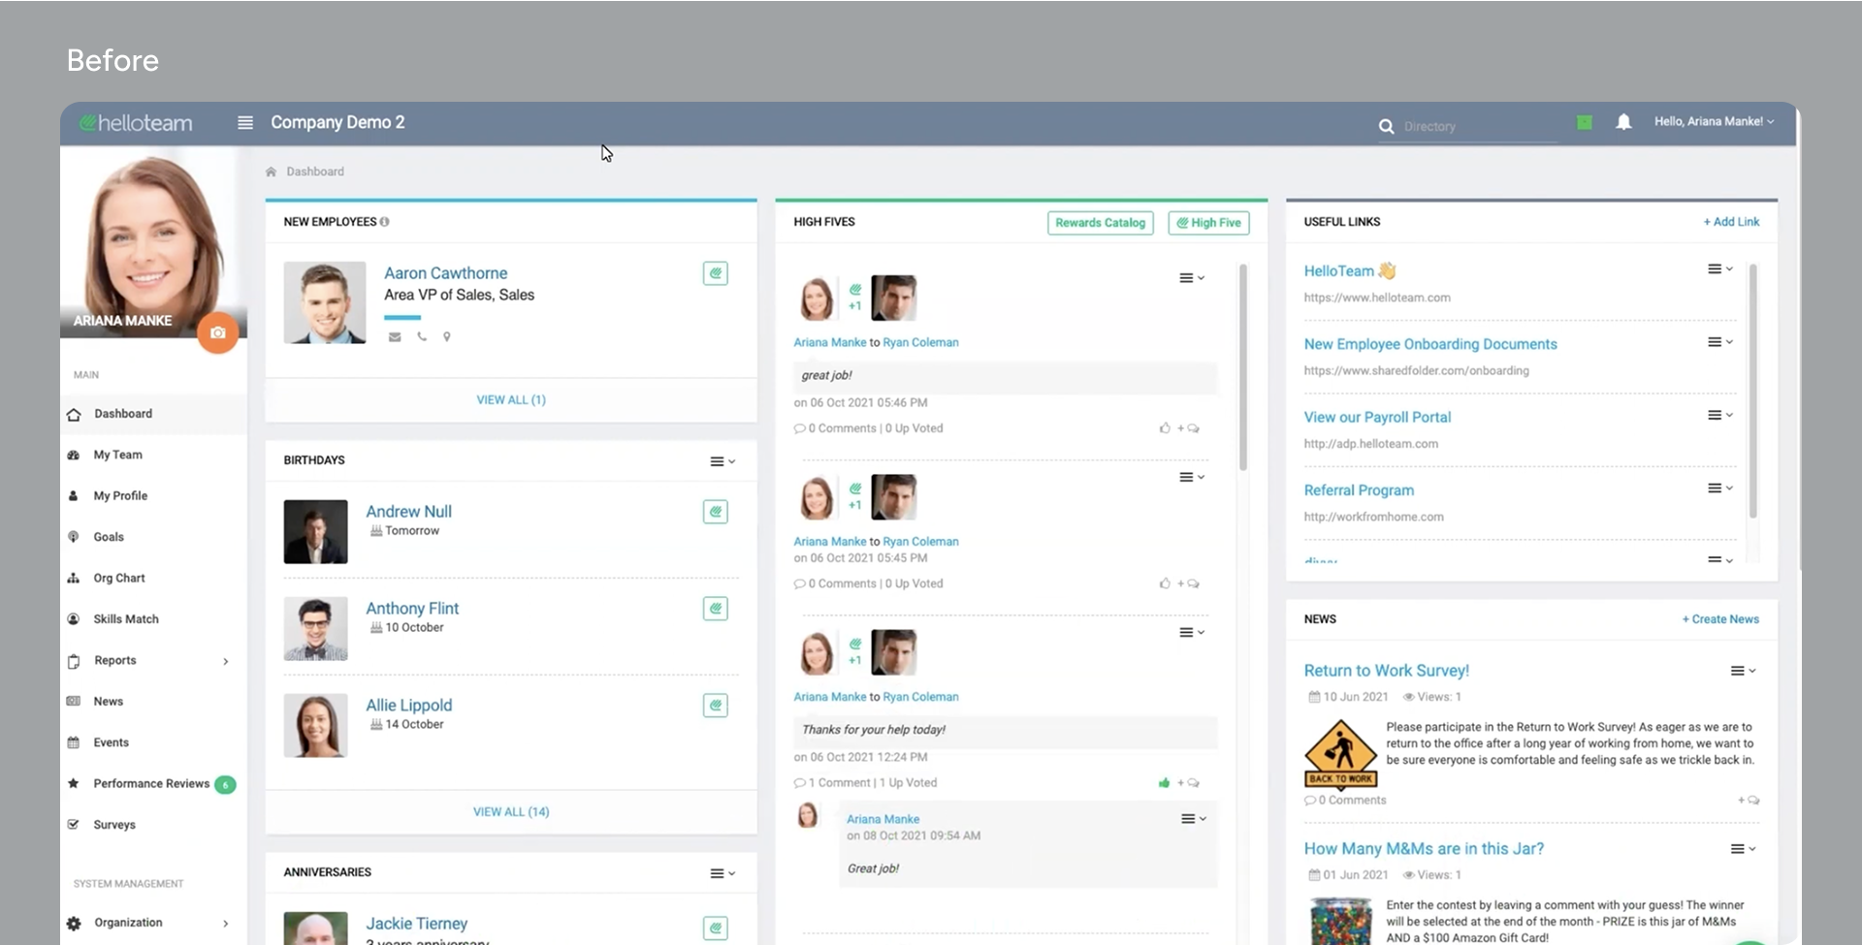
Task: Open M&Ms Jar news options menu
Action: [x=1744, y=849]
